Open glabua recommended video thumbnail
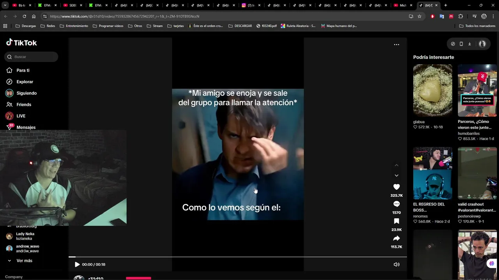This screenshot has height=280, width=499. coord(433,90)
